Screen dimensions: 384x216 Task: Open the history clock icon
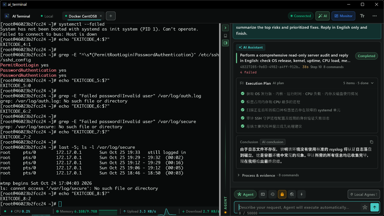(272, 194)
